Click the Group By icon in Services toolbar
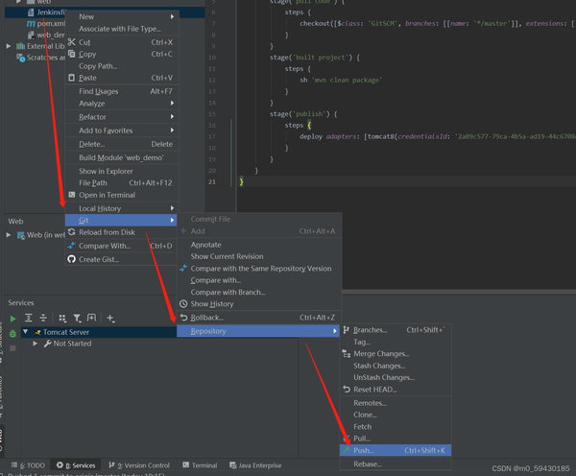 (x=62, y=318)
